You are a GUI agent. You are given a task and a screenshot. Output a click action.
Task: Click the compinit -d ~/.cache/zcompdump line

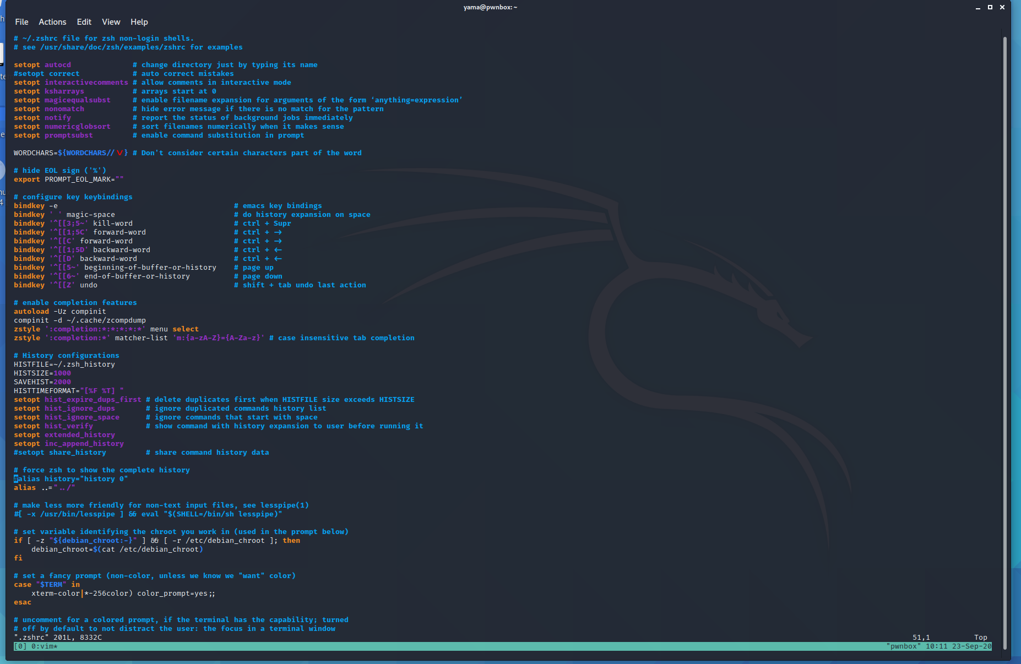coord(80,320)
